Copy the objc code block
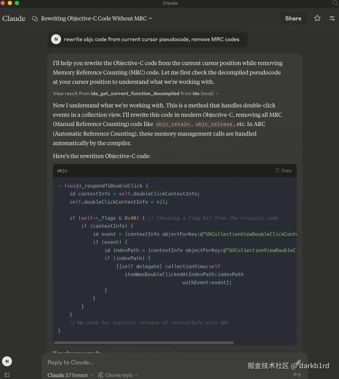This screenshot has height=379, width=339. pyautogui.click(x=284, y=171)
